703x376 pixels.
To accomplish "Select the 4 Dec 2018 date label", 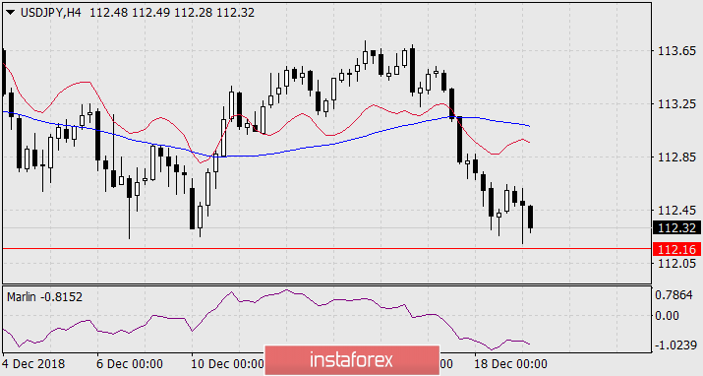I will [x=34, y=363].
